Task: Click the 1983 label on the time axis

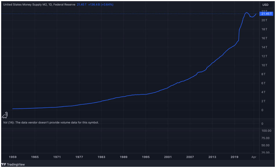Action: coord(101,157)
